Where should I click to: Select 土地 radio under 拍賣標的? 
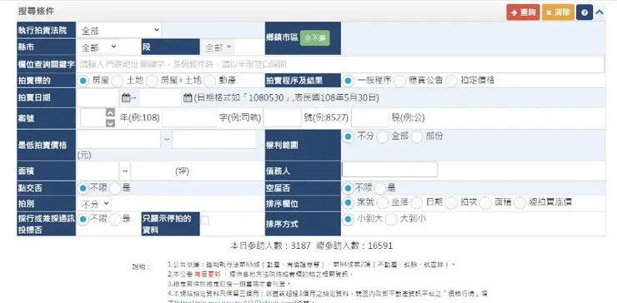(118, 81)
